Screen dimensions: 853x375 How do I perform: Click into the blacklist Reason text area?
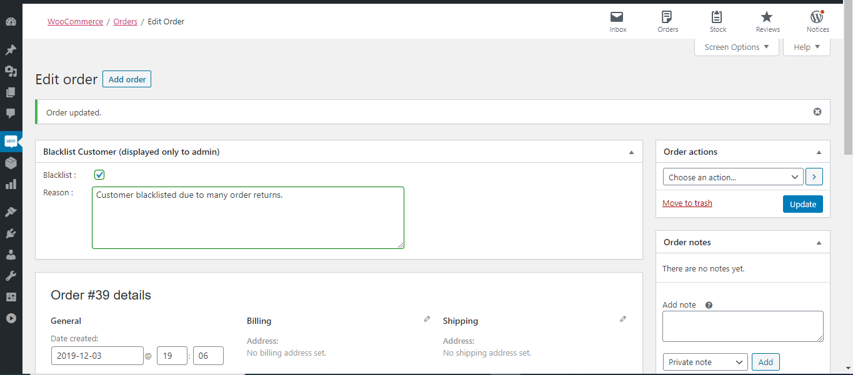(248, 218)
